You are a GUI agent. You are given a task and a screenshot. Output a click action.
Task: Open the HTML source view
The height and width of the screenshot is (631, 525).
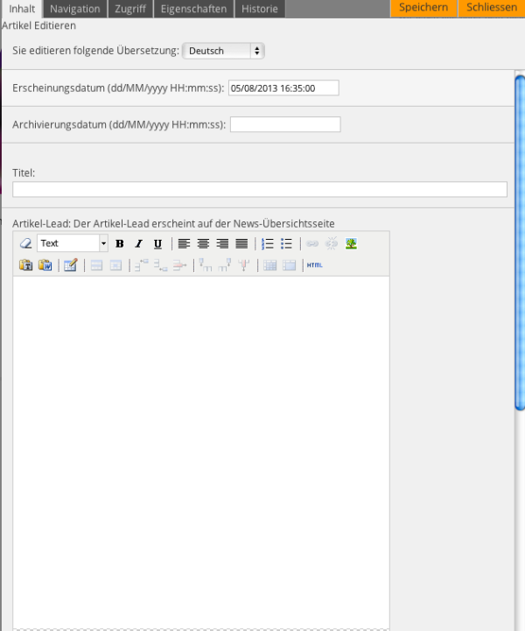[x=314, y=265]
